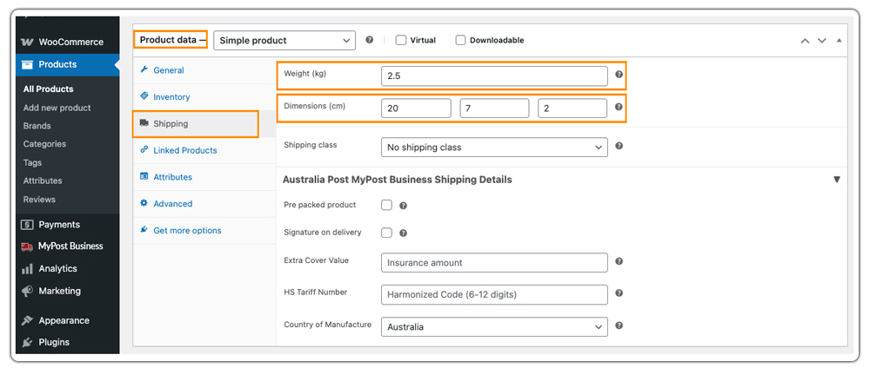Viewport: 870px width, 368px height.
Task: Click the Payments dollar icon
Action: 27,225
